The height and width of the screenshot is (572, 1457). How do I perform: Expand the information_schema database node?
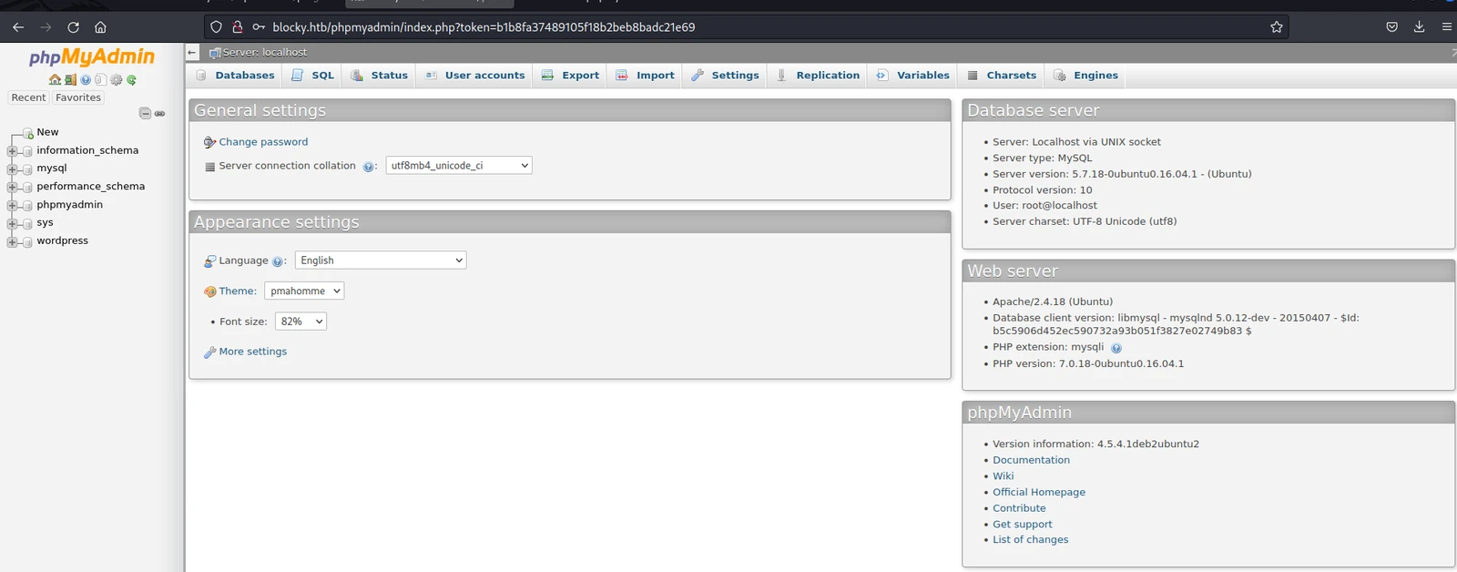click(12, 151)
